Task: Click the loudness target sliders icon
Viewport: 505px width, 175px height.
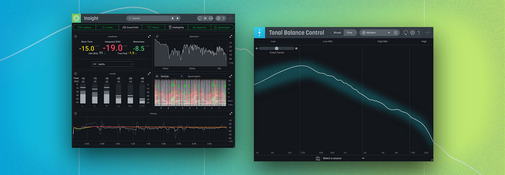Action: pyautogui.click(x=95, y=64)
